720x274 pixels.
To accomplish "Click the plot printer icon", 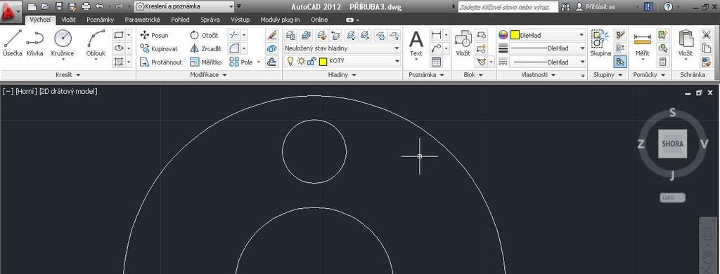I will (86, 6).
